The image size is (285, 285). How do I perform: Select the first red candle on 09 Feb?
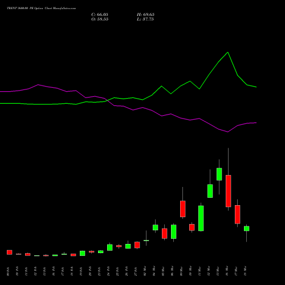click(x=10, y=253)
